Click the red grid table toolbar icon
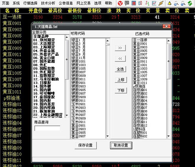This screenshot has width=195, height=167. point(134,3)
